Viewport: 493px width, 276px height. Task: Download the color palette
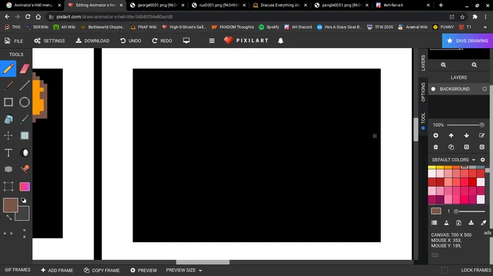point(471,223)
